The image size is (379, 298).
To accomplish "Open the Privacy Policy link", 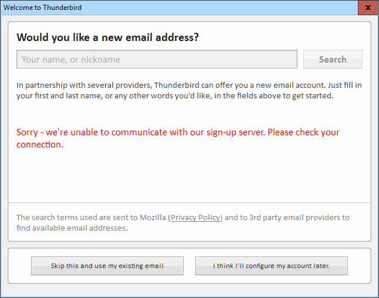I will pyautogui.click(x=196, y=218).
